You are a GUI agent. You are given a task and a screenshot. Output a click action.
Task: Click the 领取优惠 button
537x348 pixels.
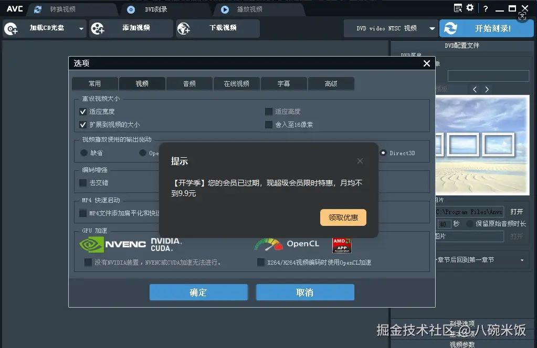point(343,217)
